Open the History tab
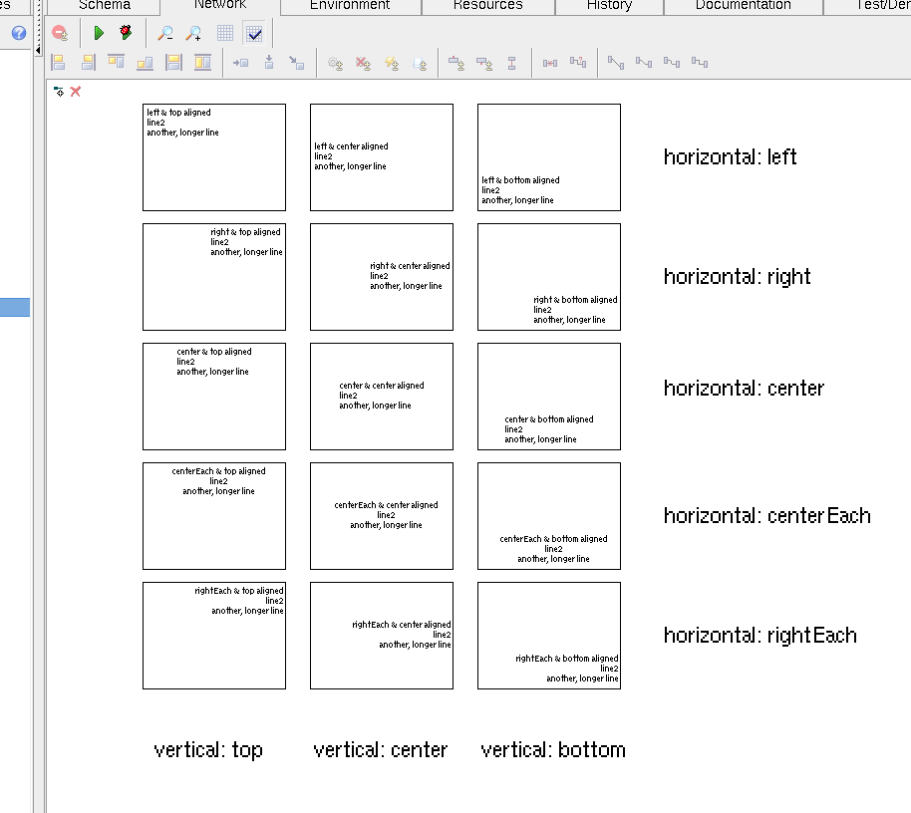911x813 pixels. 609,6
